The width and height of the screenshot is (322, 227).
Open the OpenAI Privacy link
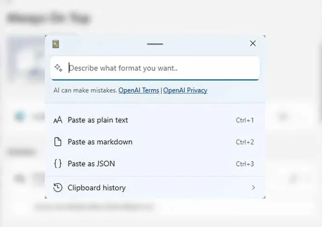coord(185,90)
